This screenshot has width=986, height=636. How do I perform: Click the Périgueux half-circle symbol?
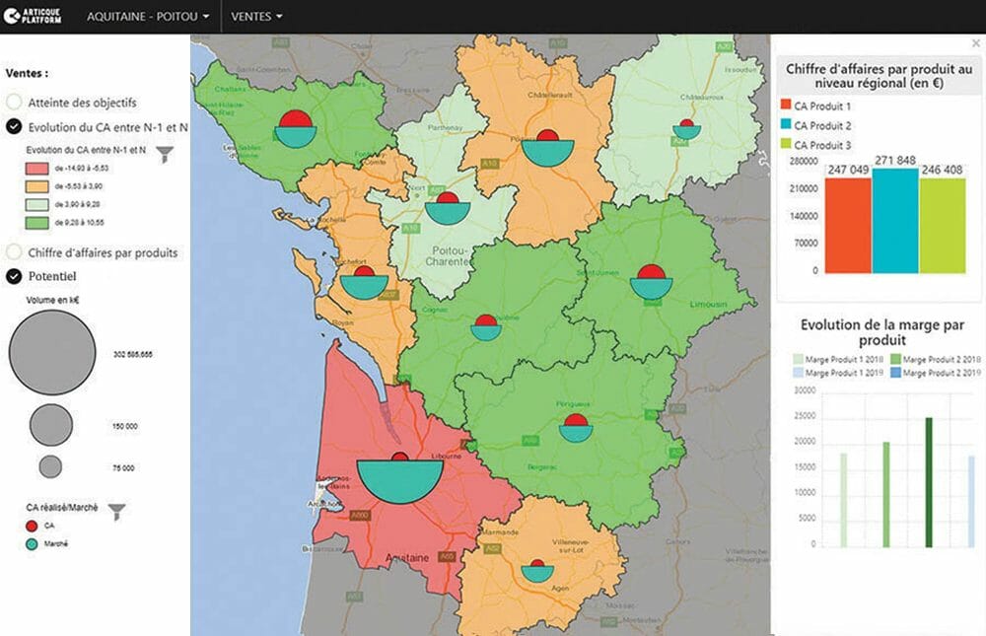574,428
